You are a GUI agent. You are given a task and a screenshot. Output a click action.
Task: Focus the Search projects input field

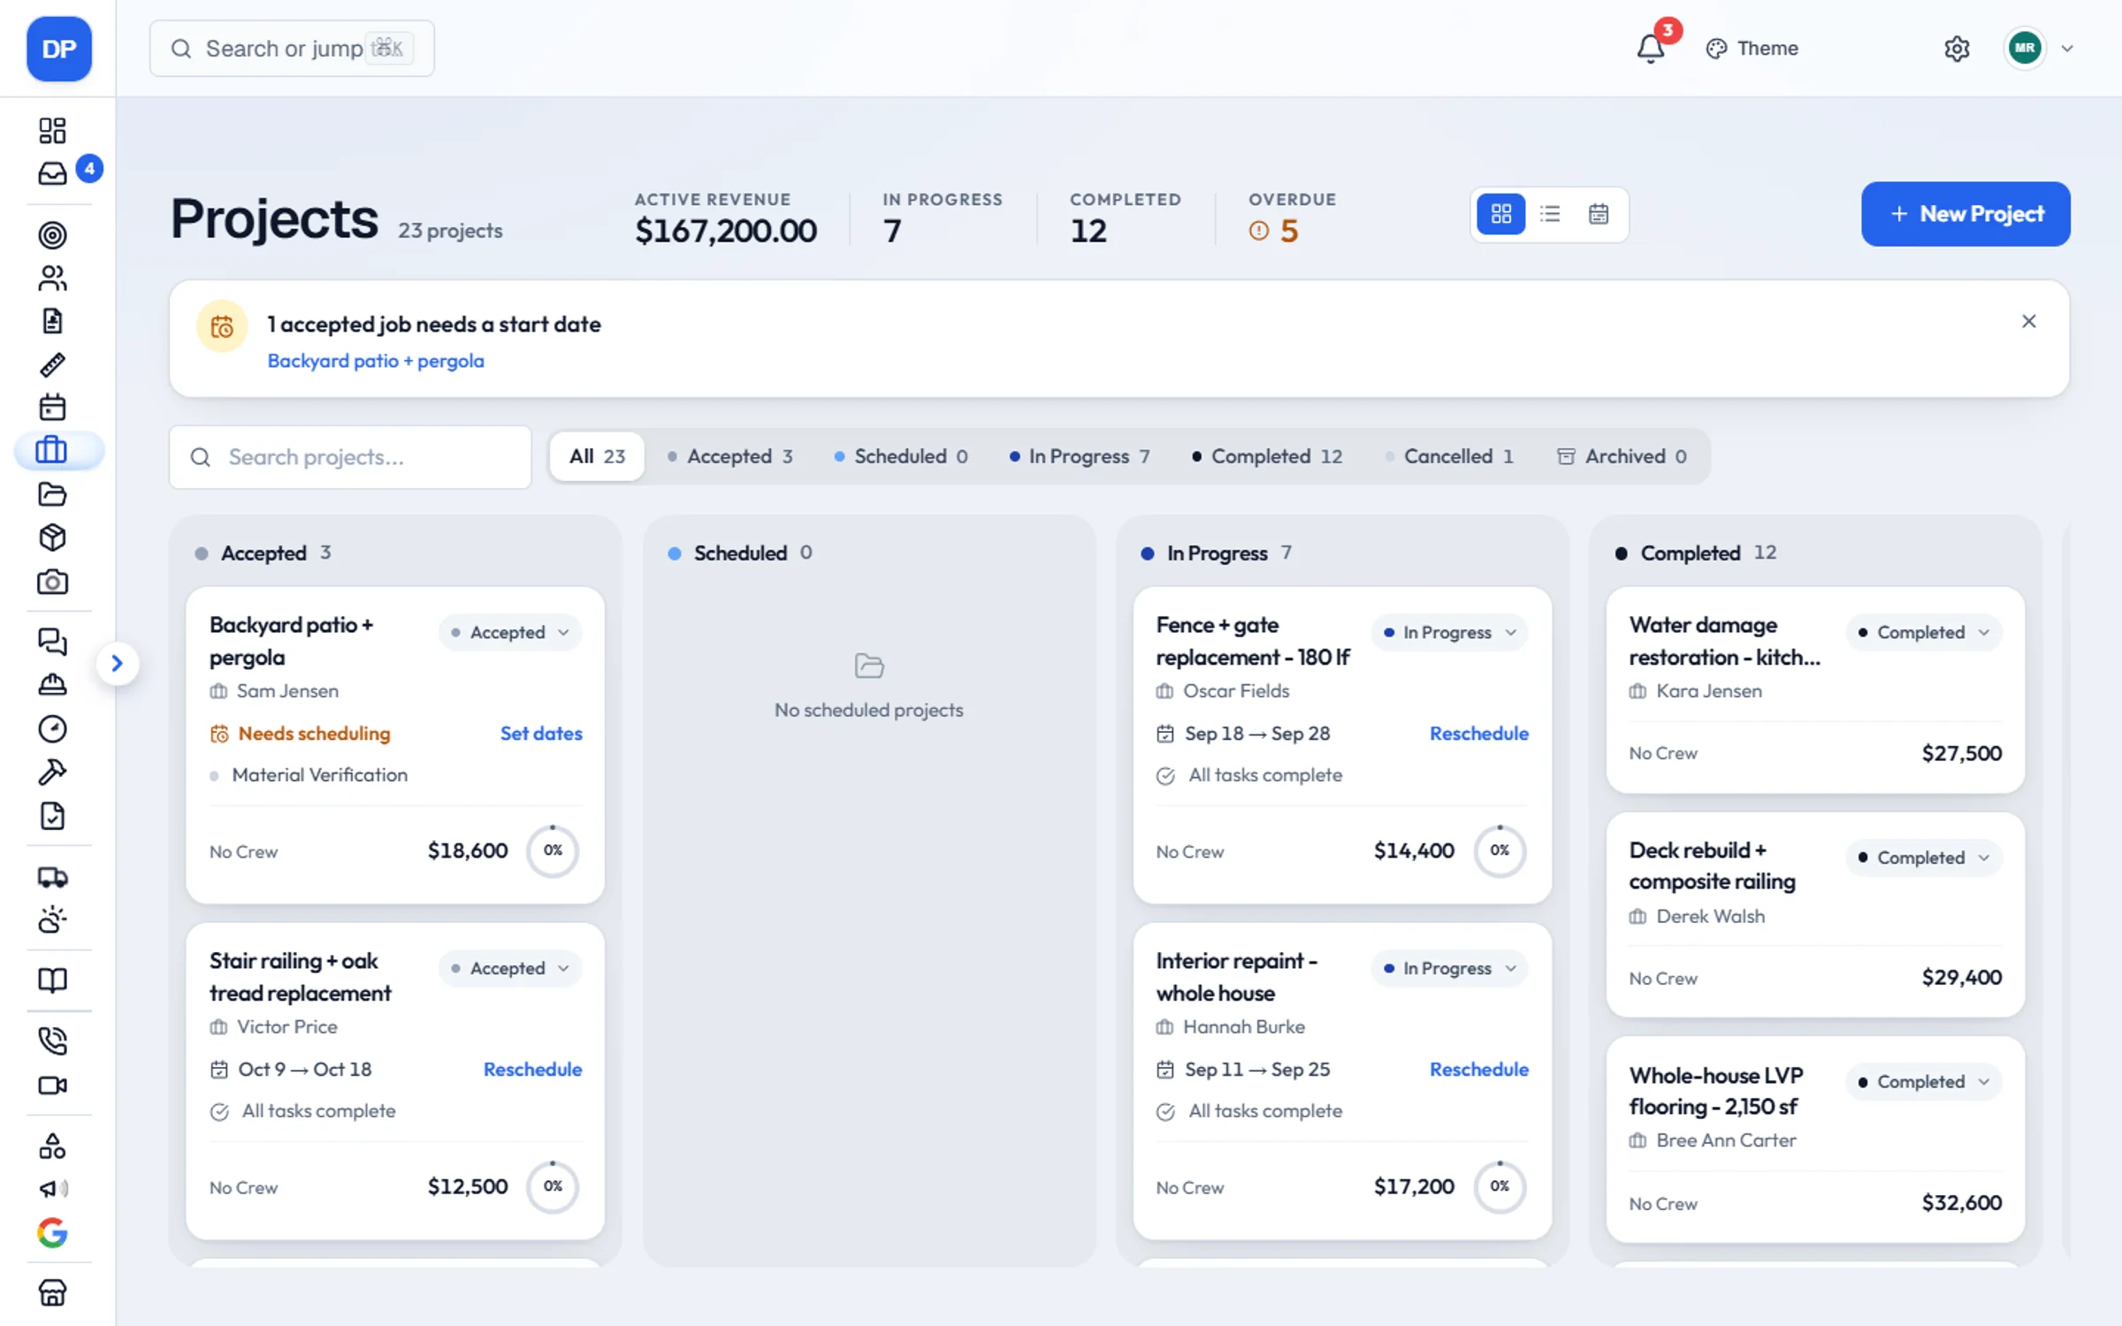[x=350, y=457]
